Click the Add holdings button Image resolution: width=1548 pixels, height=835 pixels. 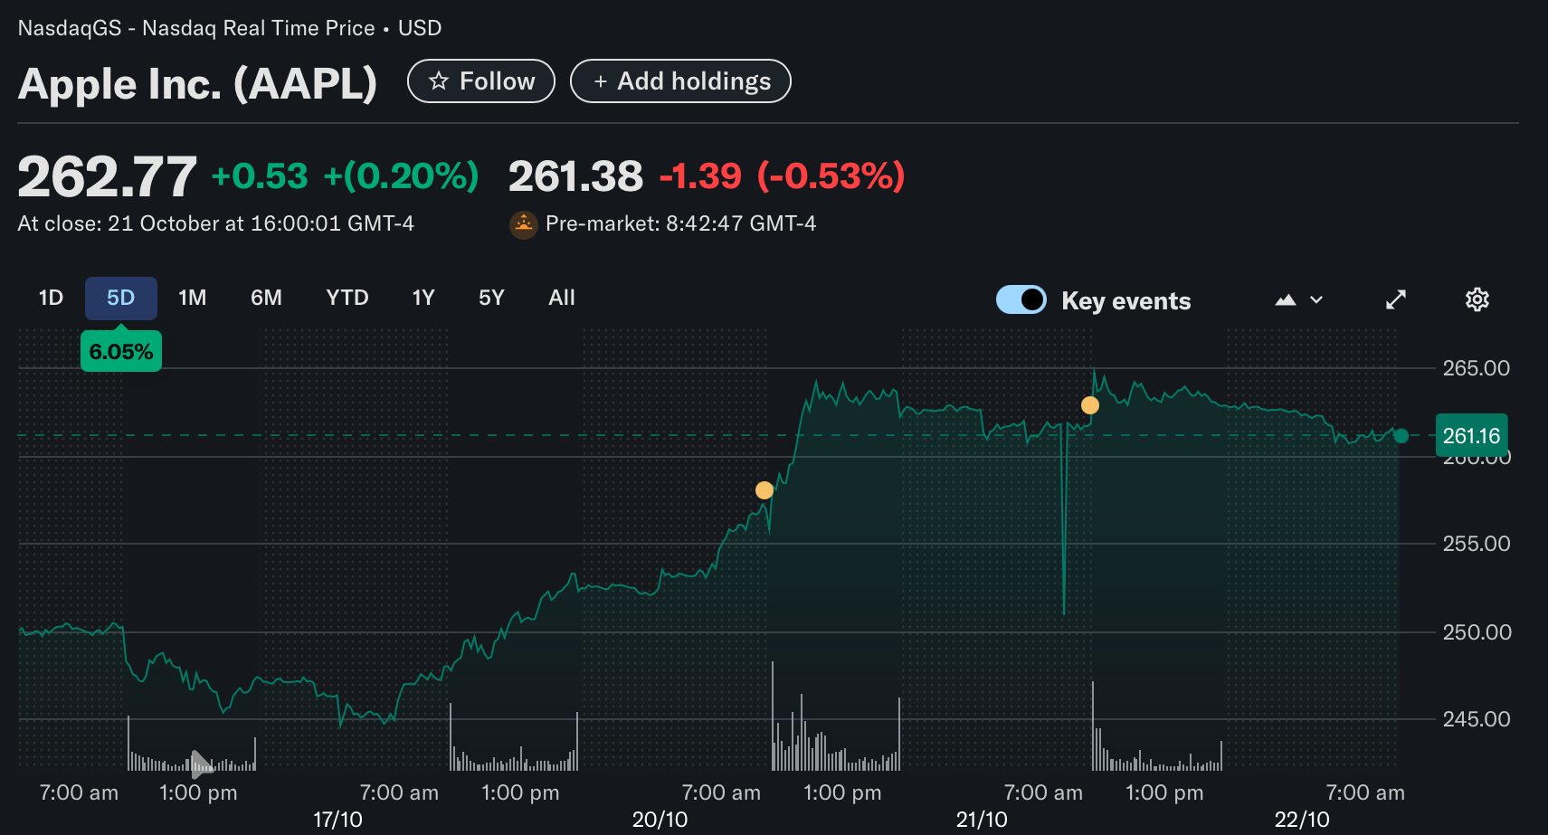tap(680, 81)
